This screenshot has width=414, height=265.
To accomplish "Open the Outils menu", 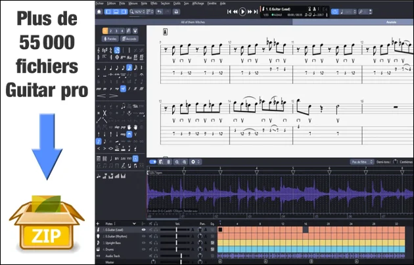I will [x=177, y=3].
